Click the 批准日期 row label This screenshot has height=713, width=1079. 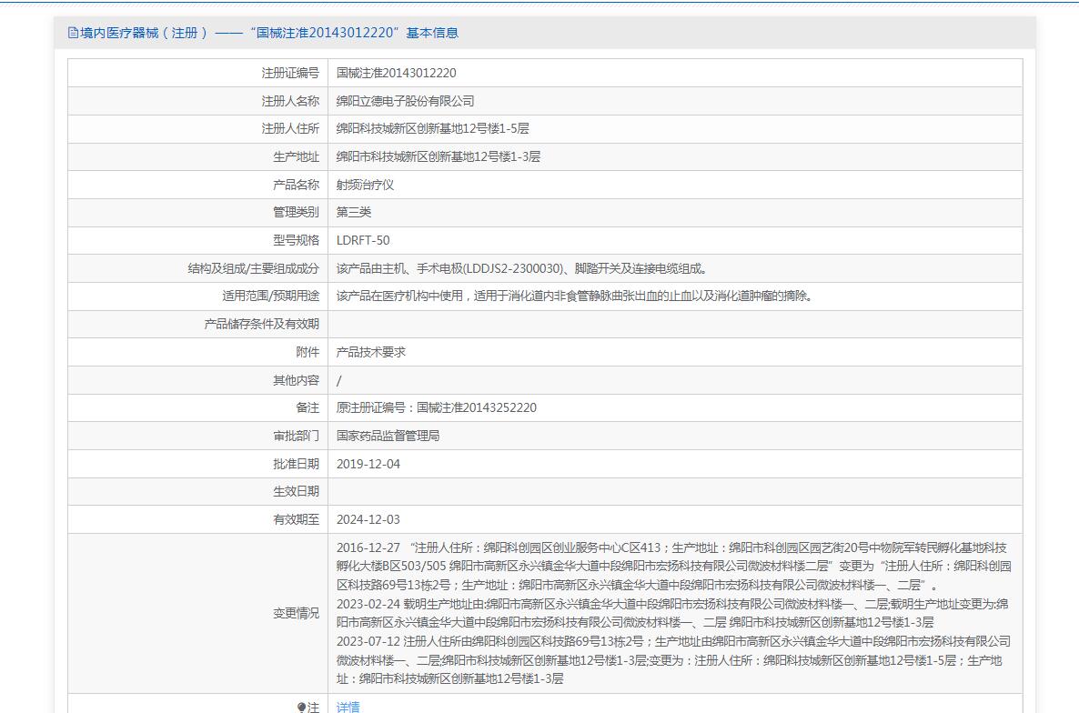(x=296, y=464)
